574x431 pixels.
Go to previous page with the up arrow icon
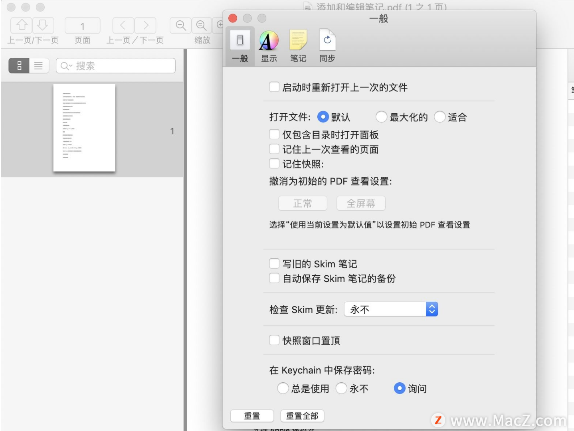click(21, 26)
